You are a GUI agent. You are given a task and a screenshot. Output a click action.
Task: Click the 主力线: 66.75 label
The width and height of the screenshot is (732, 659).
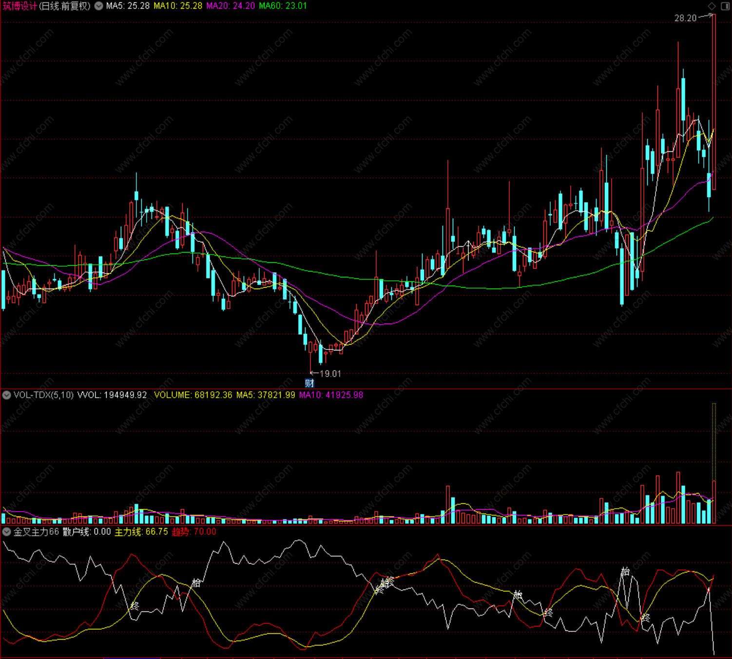(141, 531)
